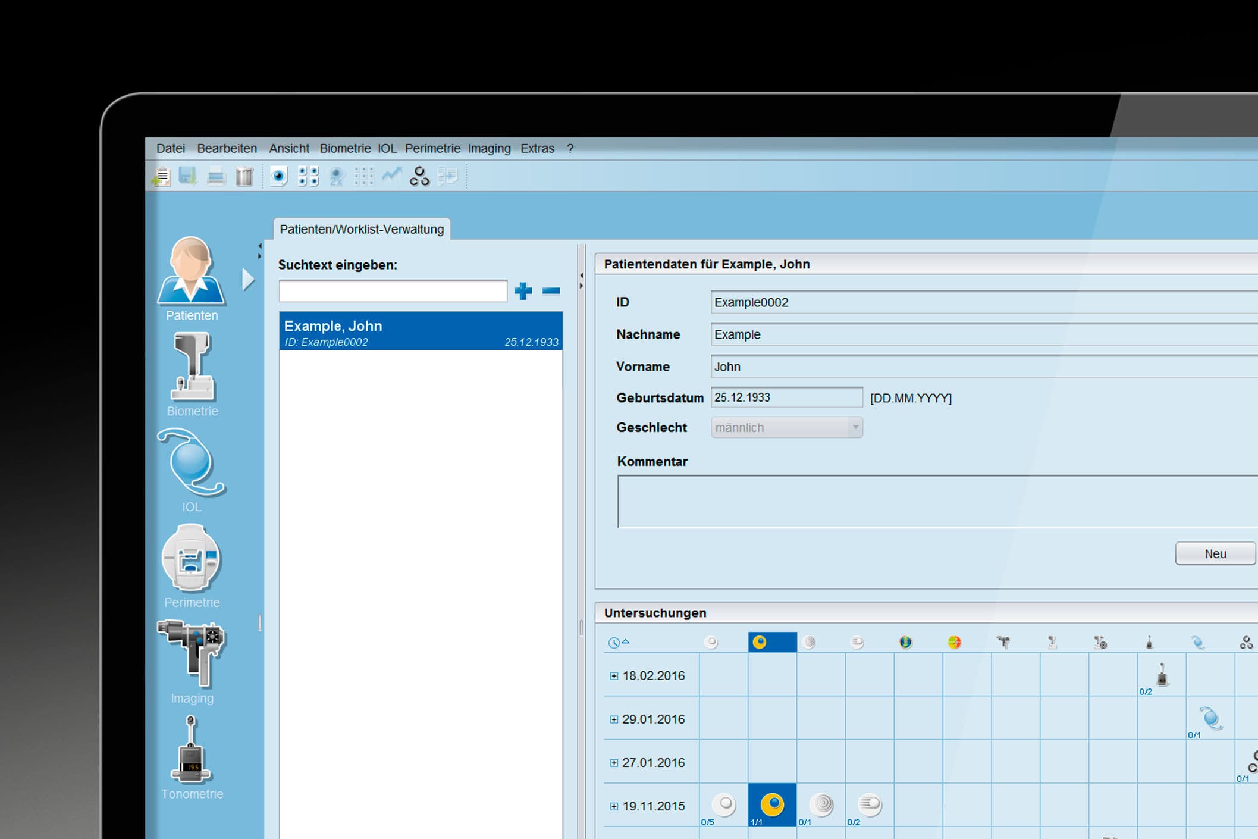1258x839 pixels.
Task: Click the Suchtext search input field
Action: pos(393,292)
